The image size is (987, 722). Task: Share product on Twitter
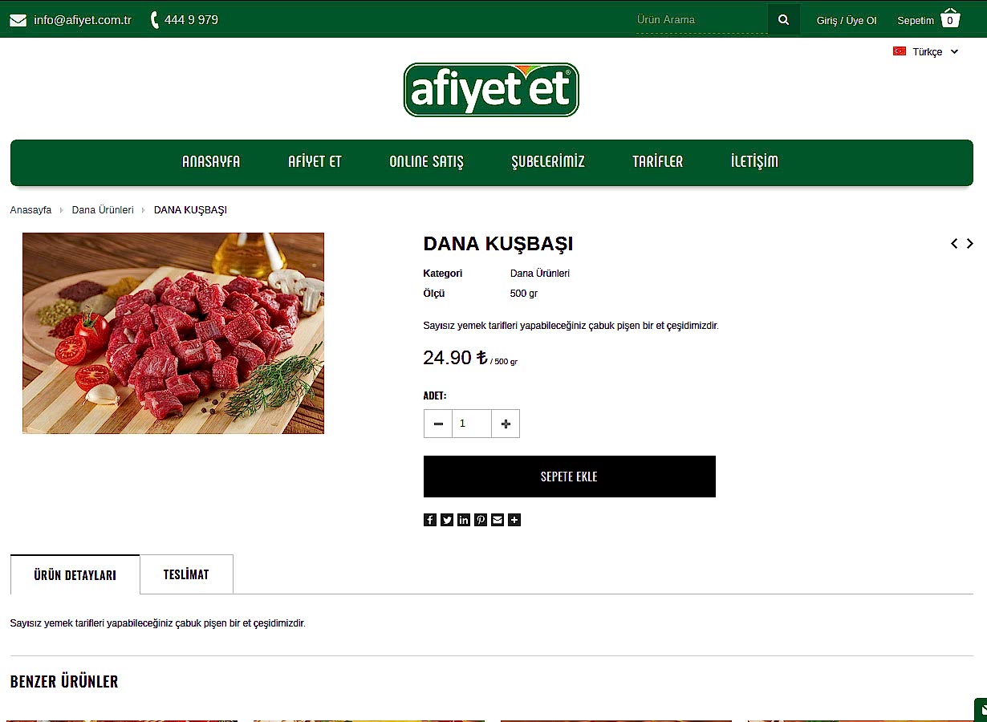(x=447, y=520)
